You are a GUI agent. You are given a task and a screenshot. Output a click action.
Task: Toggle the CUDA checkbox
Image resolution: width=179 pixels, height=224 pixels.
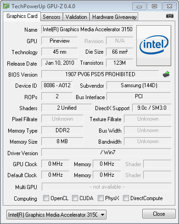[75, 198]
